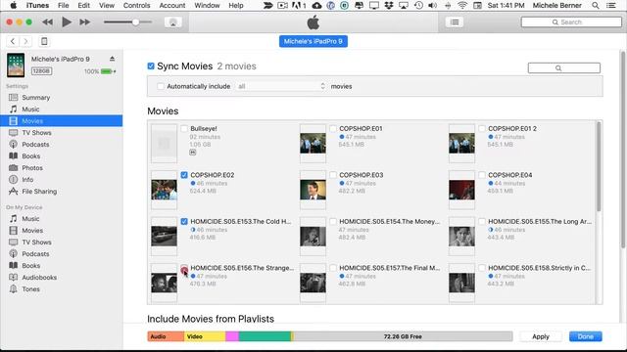Enable the Automatically include checkbox
The height and width of the screenshot is (352, 627).
point(161,86)
